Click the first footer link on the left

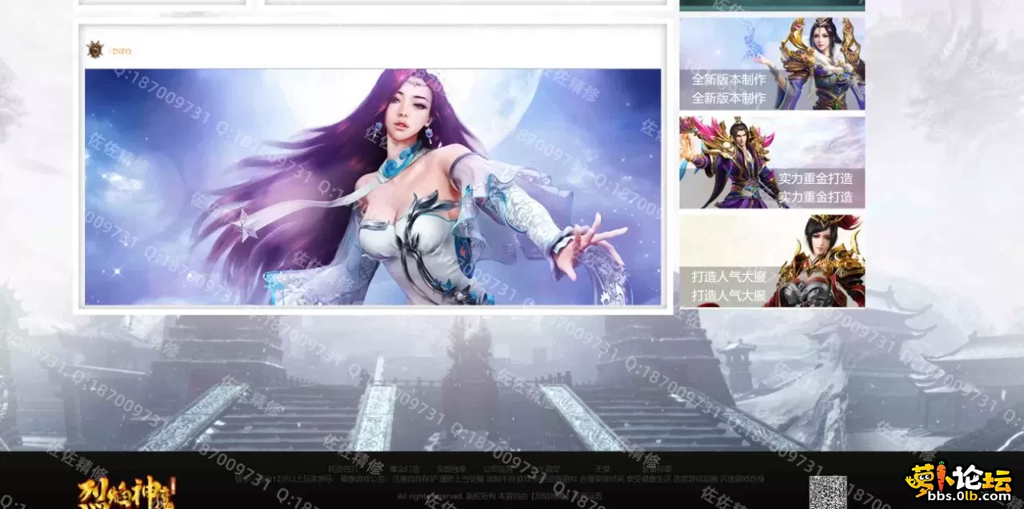342,469
